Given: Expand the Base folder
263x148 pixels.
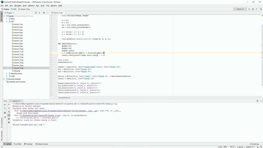Looking at the screenshot, I should (x=7, y=19).
